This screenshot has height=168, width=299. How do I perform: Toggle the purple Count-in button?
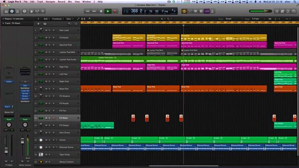click(x=206, y=11)
